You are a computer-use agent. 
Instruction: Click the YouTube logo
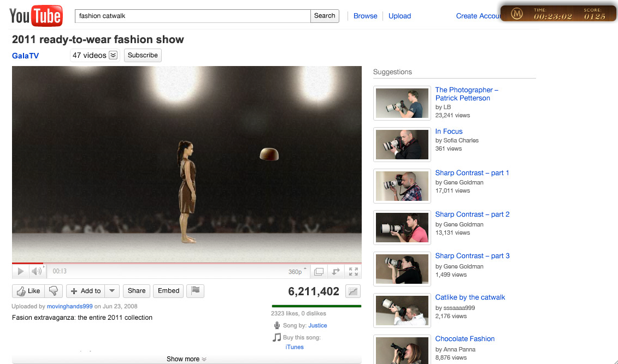(36, 16)
